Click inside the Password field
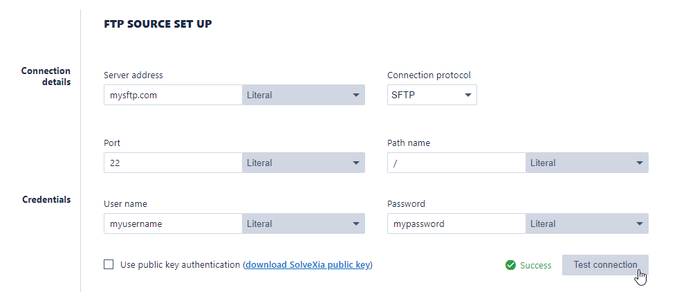677x292 pixels. click(x=456, y=223)
